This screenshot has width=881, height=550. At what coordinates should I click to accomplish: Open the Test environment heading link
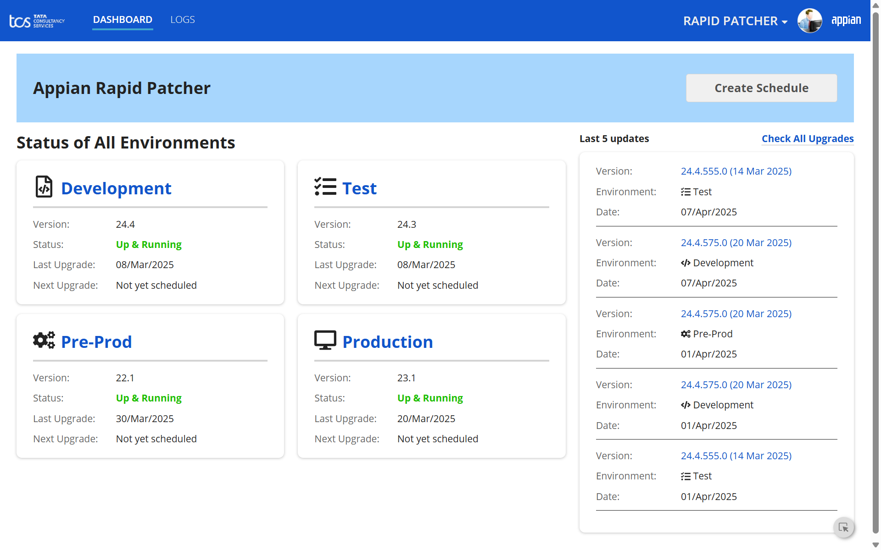(359, 188)
